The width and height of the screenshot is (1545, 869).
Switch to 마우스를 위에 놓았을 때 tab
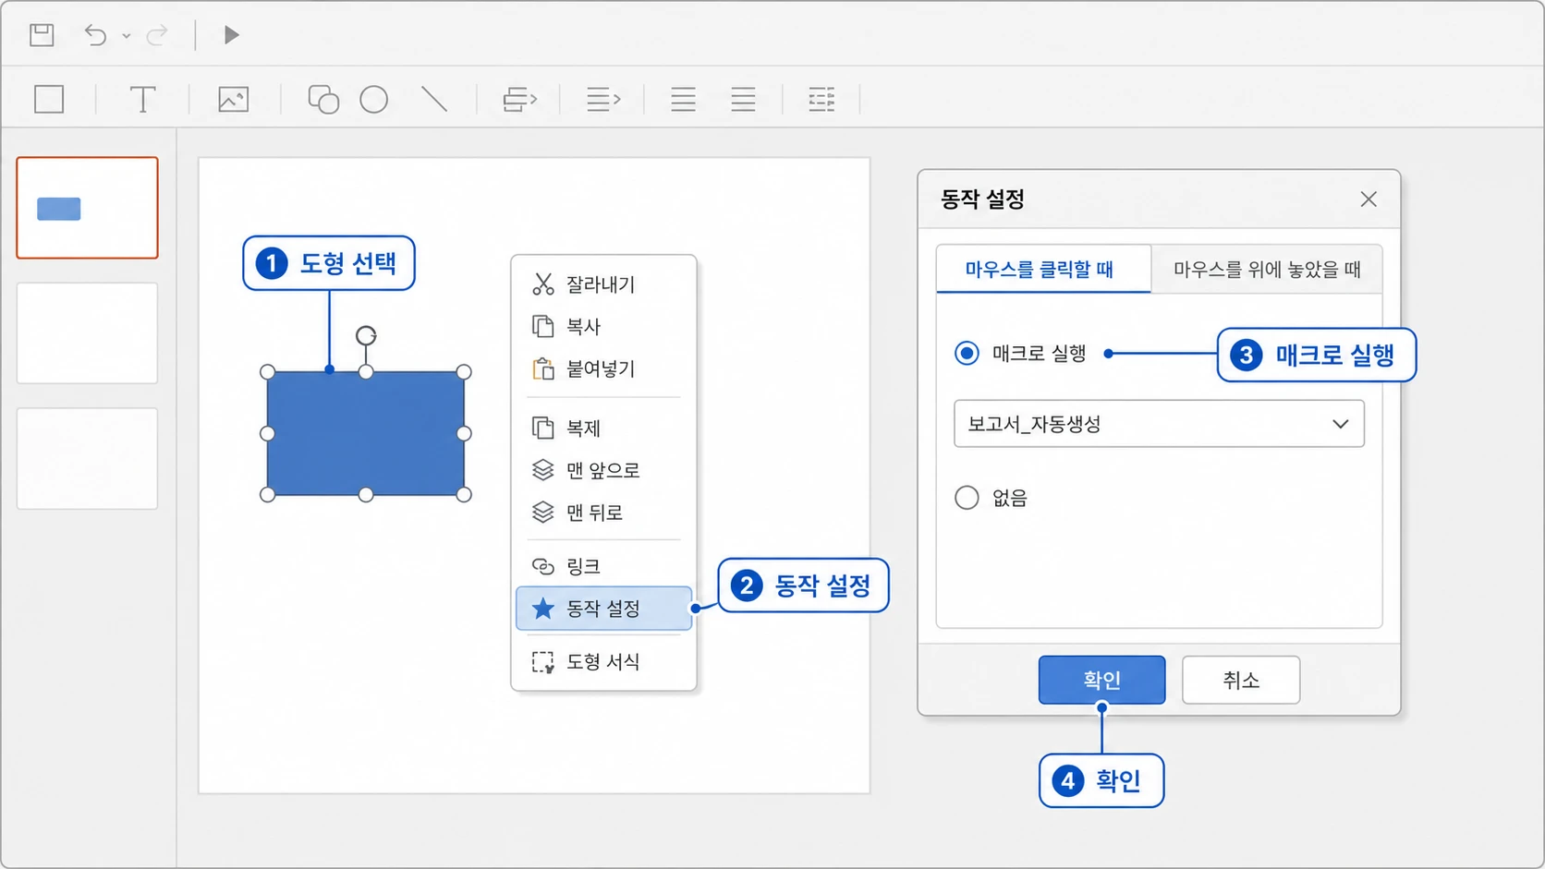(x=1267, y=269)
